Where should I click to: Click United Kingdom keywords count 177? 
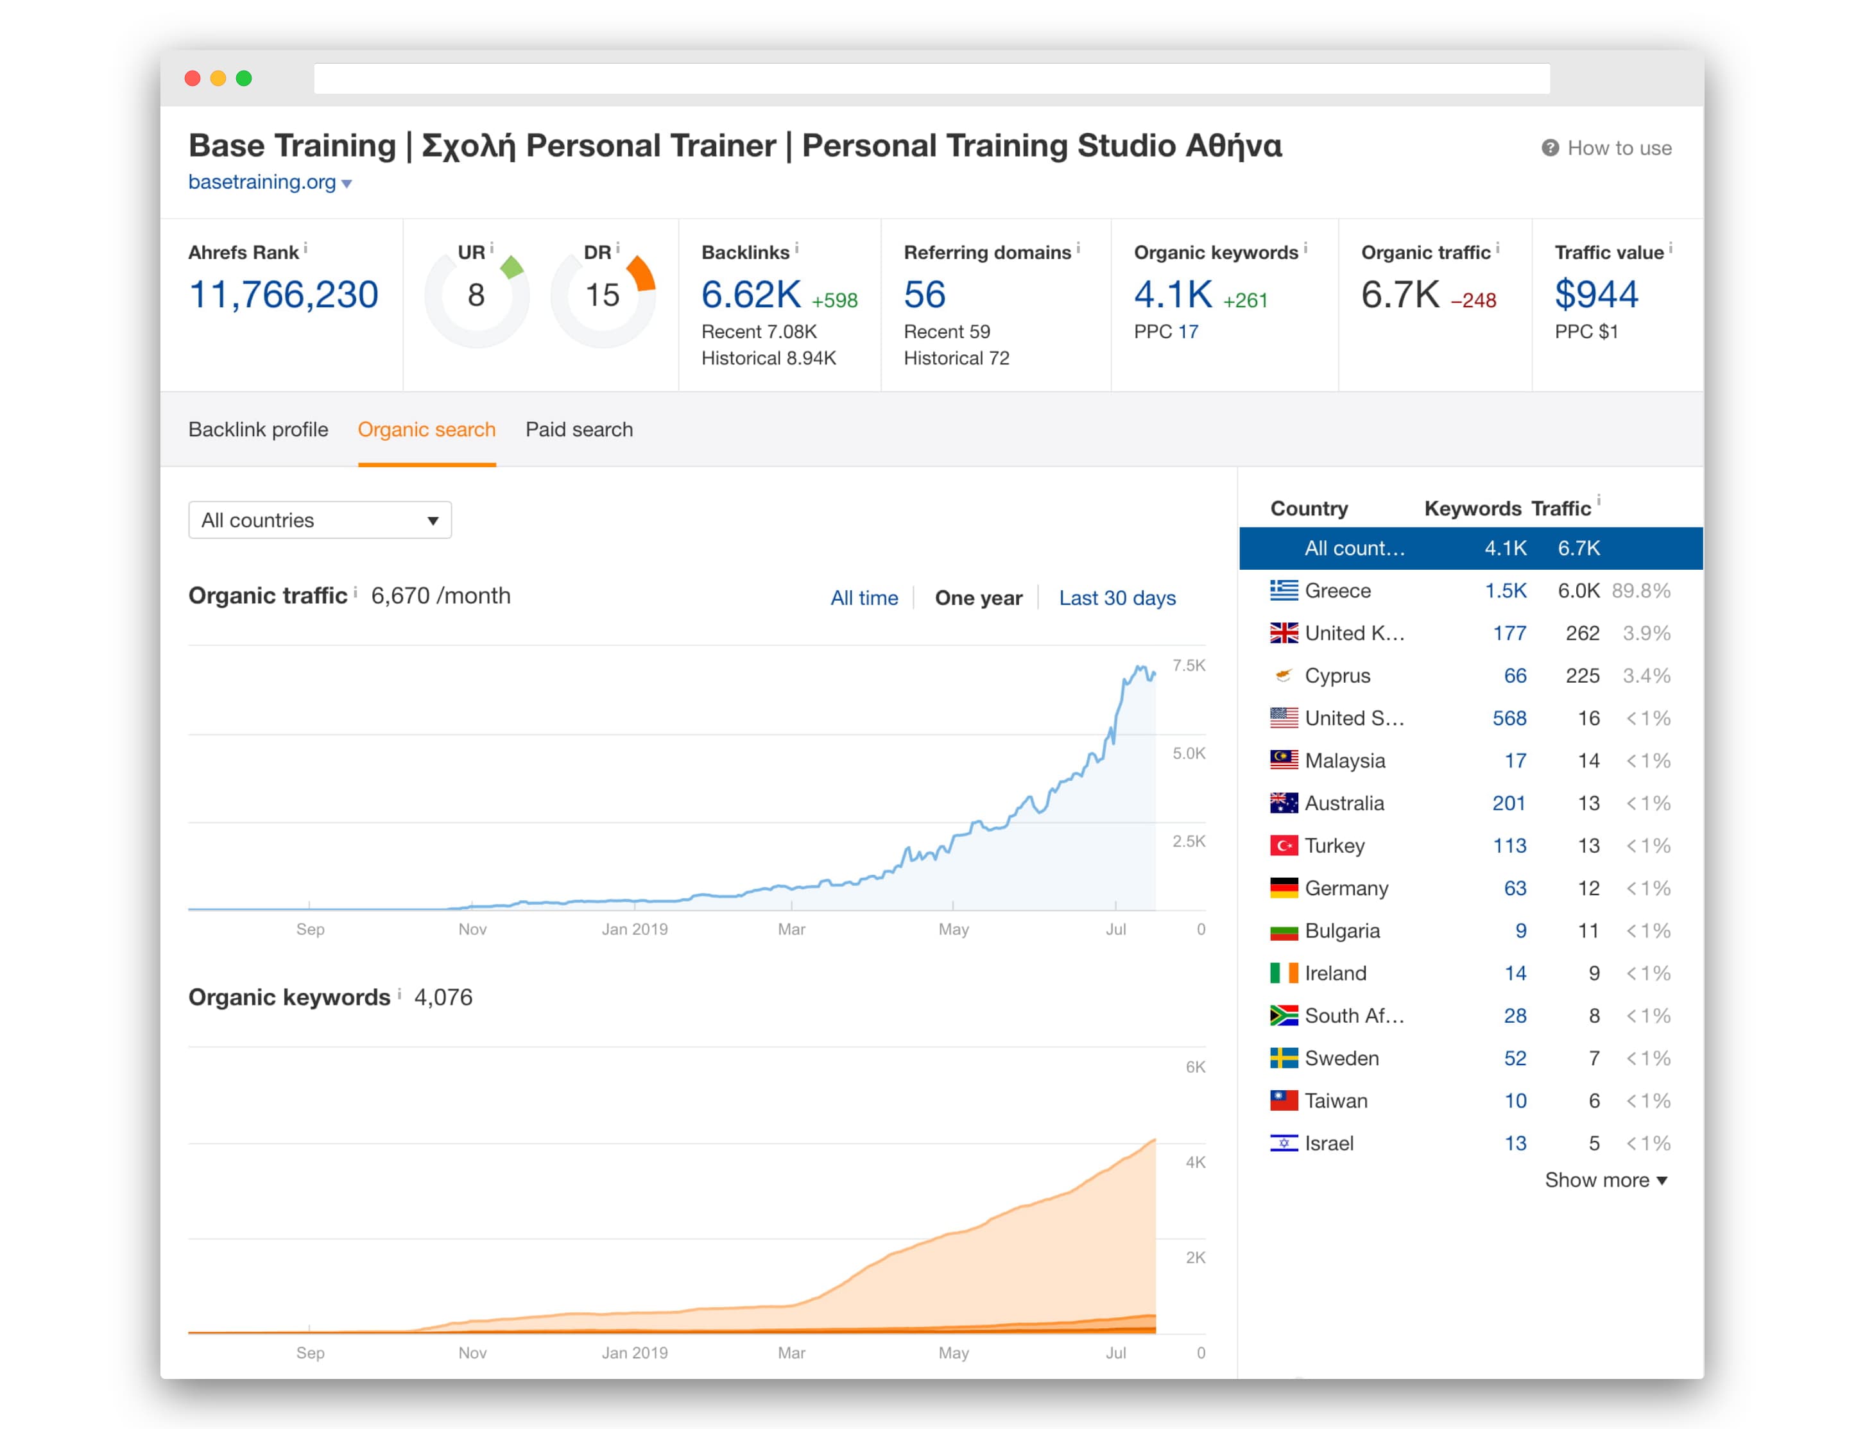[x=1509, y=633]
